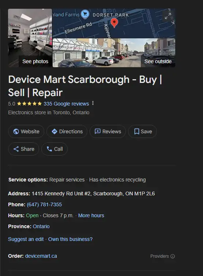The height and width of the screenshot is (276, 203).
Task: Click the phone number (647) 781-7355
Action: coord(44,204)
